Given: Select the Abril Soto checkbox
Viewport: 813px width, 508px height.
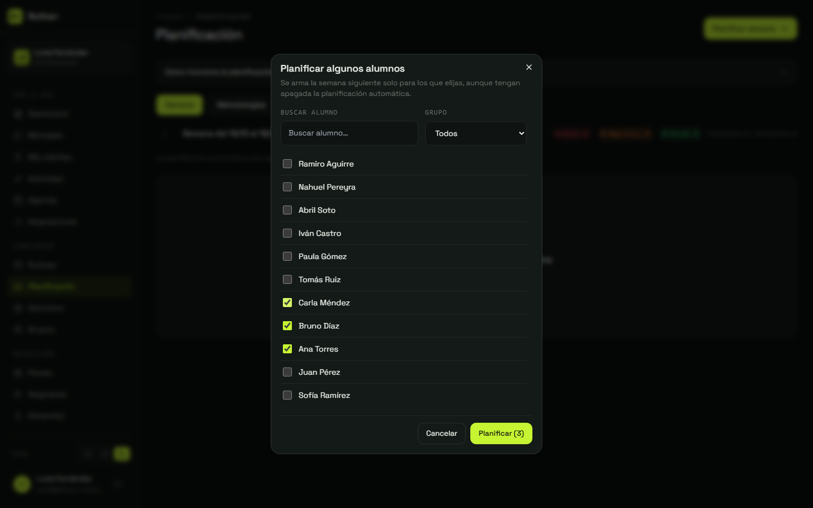Looking at the screenshot, I should (x=287, y=210).
